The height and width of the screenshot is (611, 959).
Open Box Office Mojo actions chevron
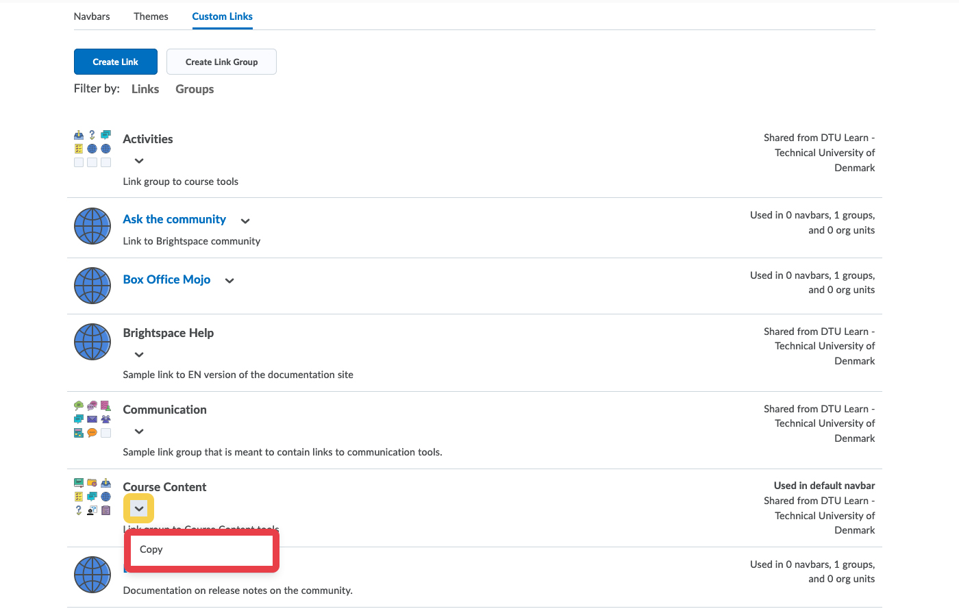pos(229,281)
